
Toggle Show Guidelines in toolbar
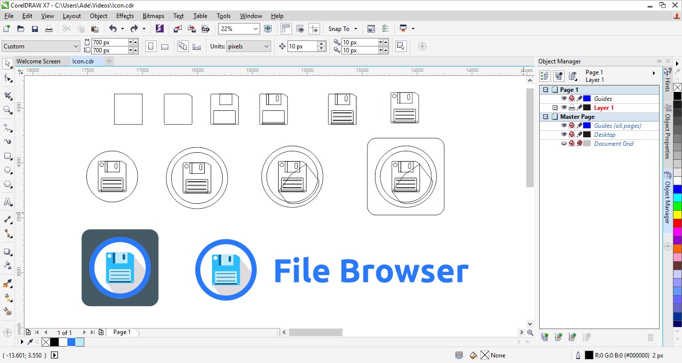[x=314, y=29]
